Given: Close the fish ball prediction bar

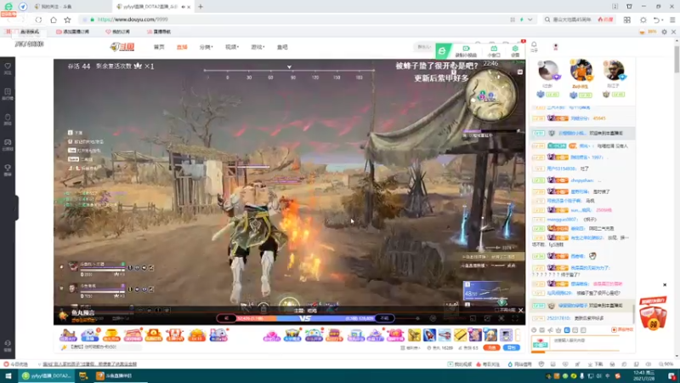Looking at the screenshot, I should coord(520,310).
